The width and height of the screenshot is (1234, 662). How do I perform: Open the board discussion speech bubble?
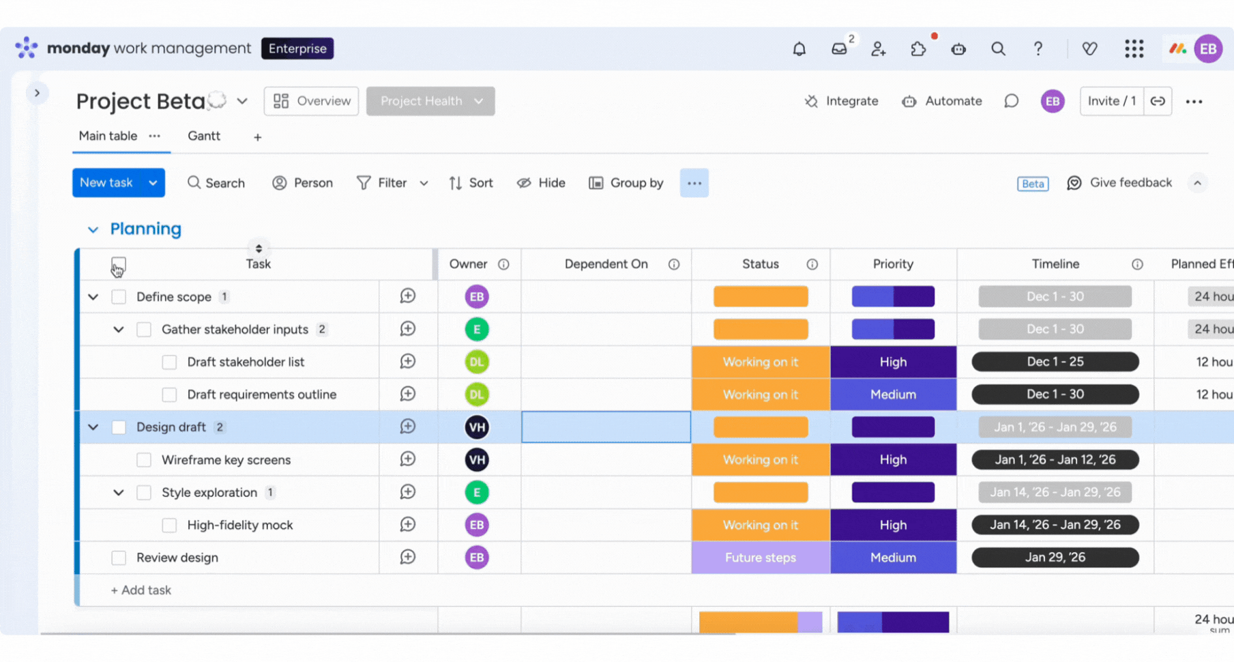coord(1011,101)
